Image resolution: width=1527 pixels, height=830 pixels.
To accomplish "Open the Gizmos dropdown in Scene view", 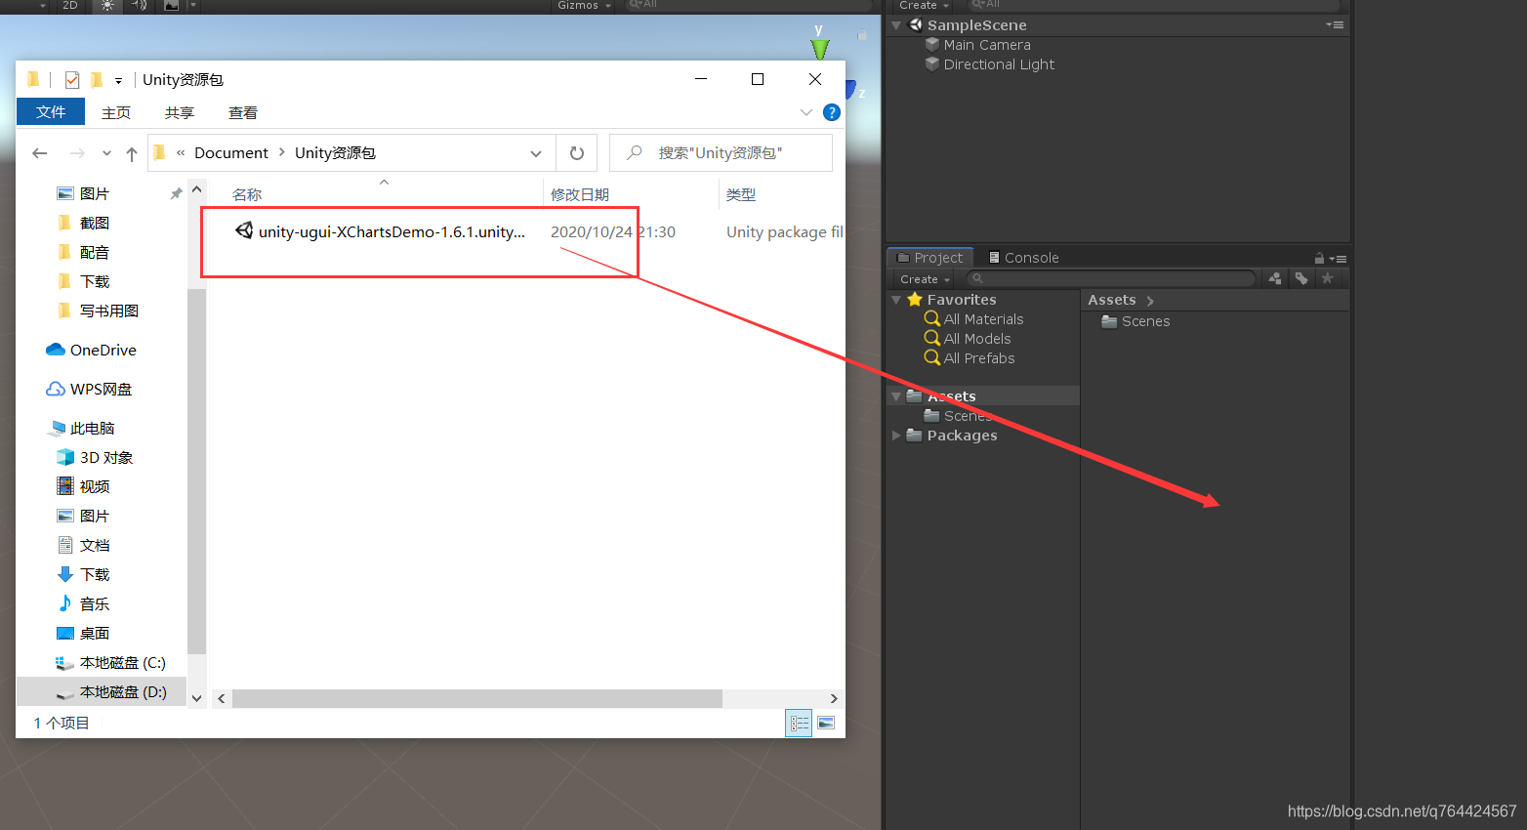I will click(584, 5).
